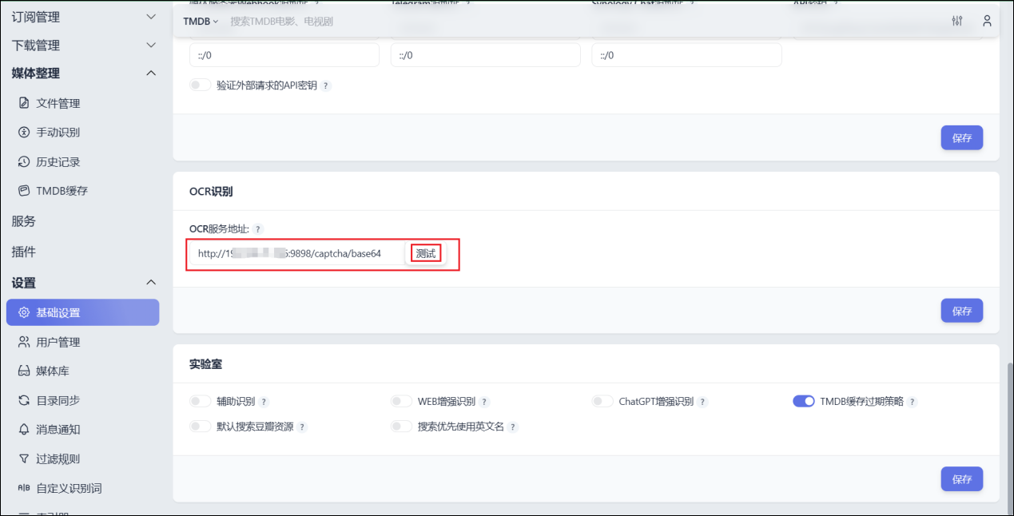This screenshot has width=1014, height=516.
Task: Click the User Management people icon
Action: pos(24,342)
